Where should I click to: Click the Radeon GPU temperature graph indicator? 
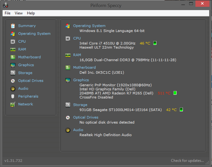(x=175, y=93)
